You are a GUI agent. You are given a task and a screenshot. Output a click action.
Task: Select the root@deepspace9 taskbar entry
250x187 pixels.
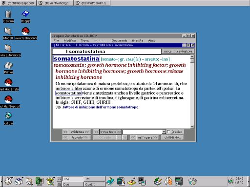[x=18, y=3]
